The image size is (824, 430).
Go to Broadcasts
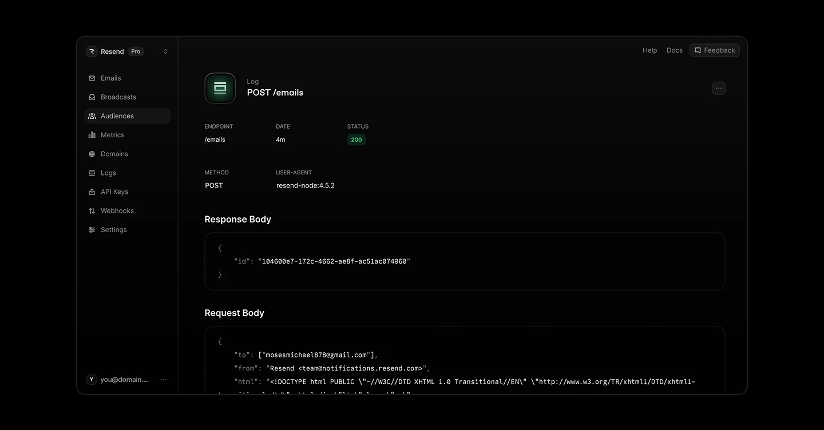128,97
